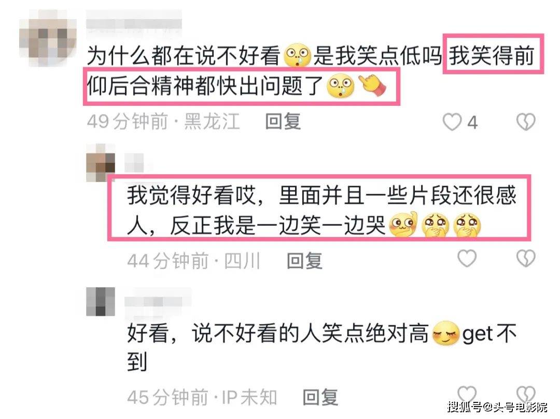Like the comment from 黑龙江 with 4 likes
The image size is (560, 419).
452,122
